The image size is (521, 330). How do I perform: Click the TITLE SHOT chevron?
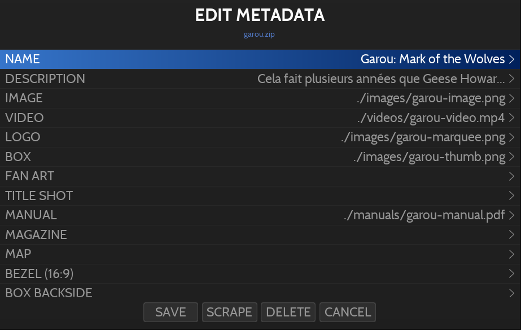(x=511, y=196)
